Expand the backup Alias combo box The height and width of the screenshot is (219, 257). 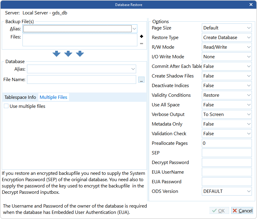[134, 29]
